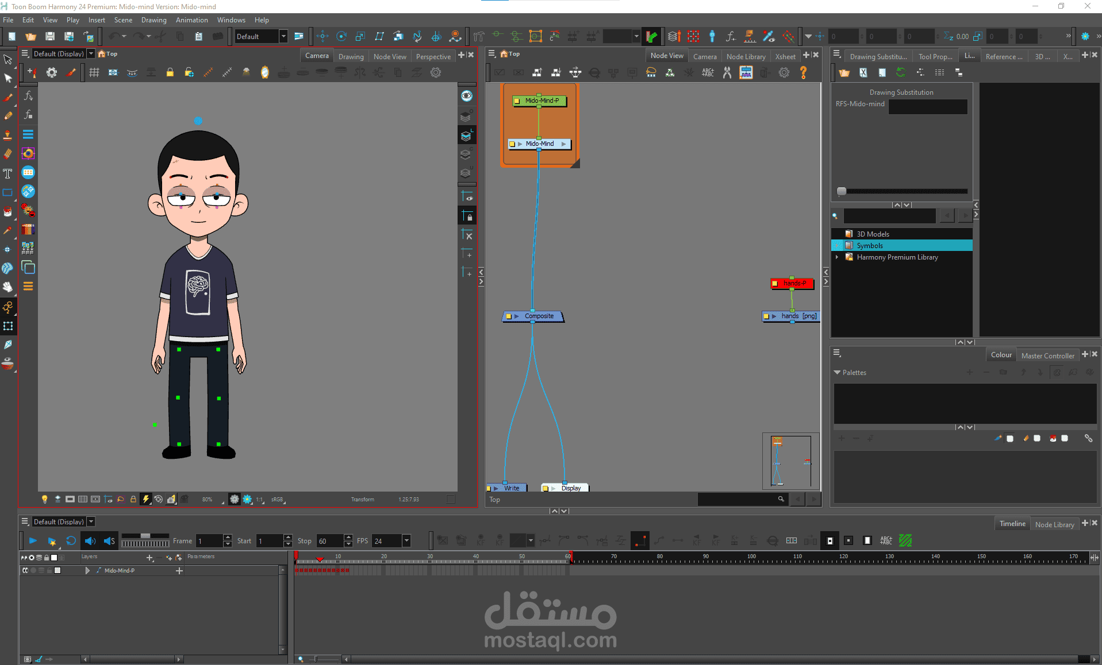Switch to Master Controller tab
The width and height of the screenshot is (1102, 665).
point(1047,355)
